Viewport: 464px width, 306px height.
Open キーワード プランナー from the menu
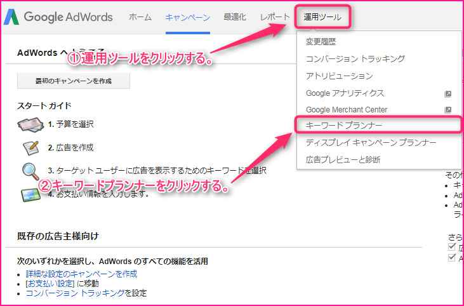344,126
